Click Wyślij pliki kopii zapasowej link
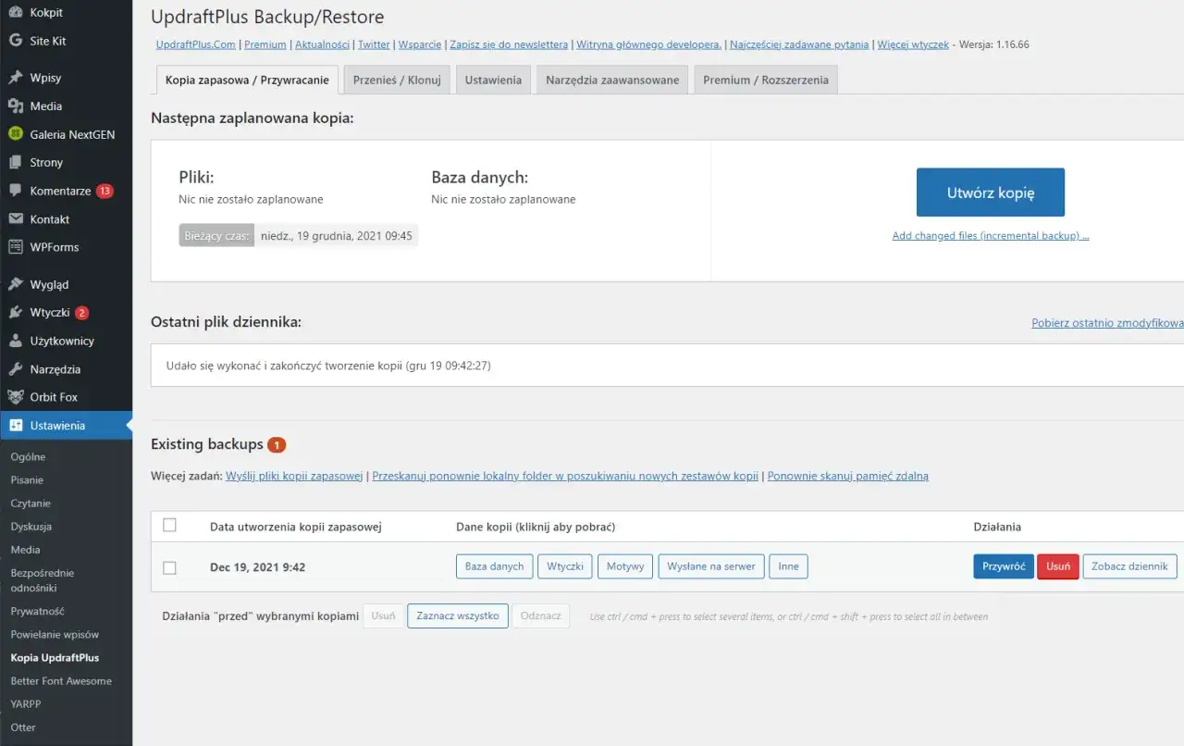Screen dimensions: 1184x746 click(x=294, y=476)
